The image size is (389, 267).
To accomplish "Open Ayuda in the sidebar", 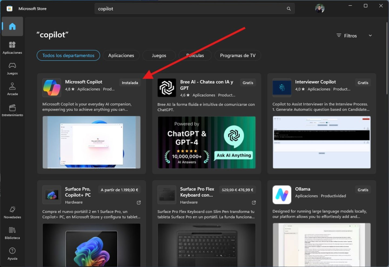I will pyautogui.click(x=12, y=254).
